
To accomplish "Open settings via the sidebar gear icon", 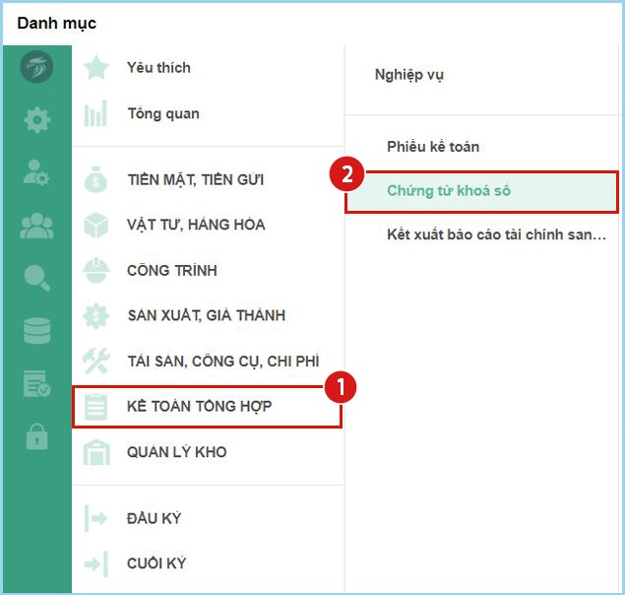I will tap(36, 121).
